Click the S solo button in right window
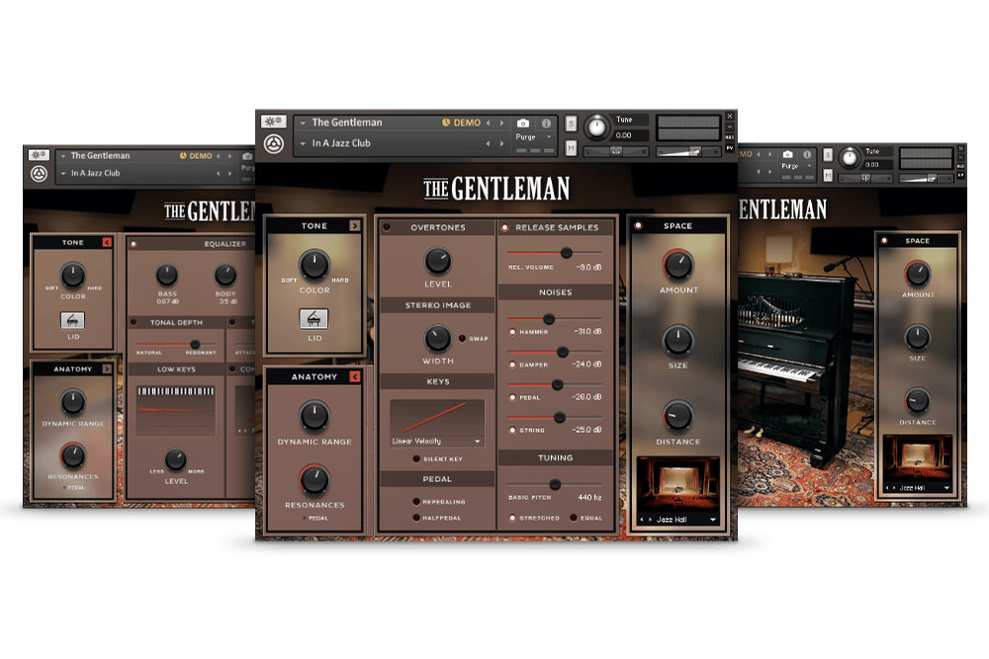The width and height of the screenshot is (989, 659). coord(828,155)
